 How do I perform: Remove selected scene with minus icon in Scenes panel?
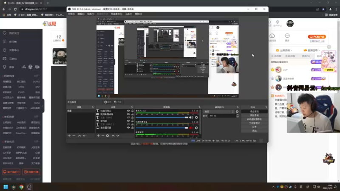point(74,135)
